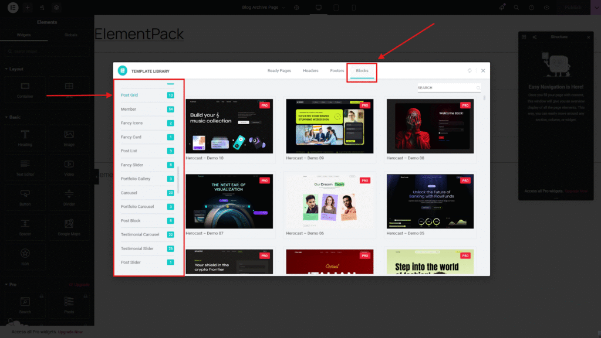Select Testimonial Carousel category
The height and width of the screenshot is (338, 601).
click(x=147, y=234)
